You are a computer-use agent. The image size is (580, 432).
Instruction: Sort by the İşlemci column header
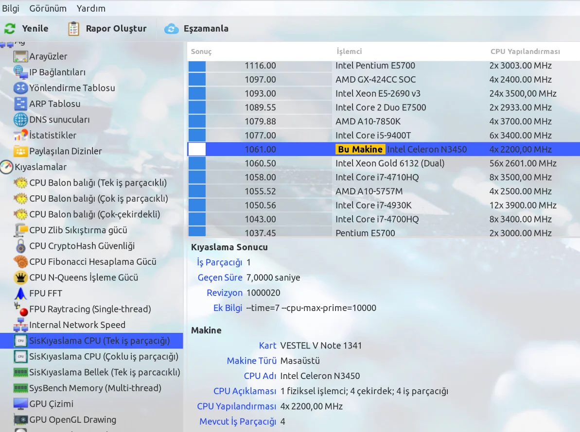(x=349, y=52)
